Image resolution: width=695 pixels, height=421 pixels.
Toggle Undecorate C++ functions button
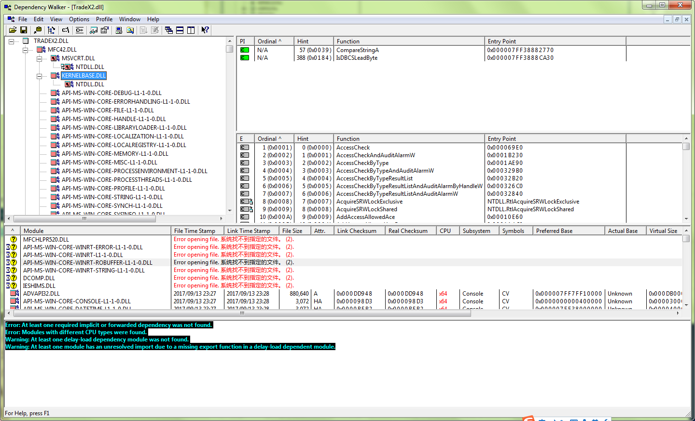click(x=80, y=30)
